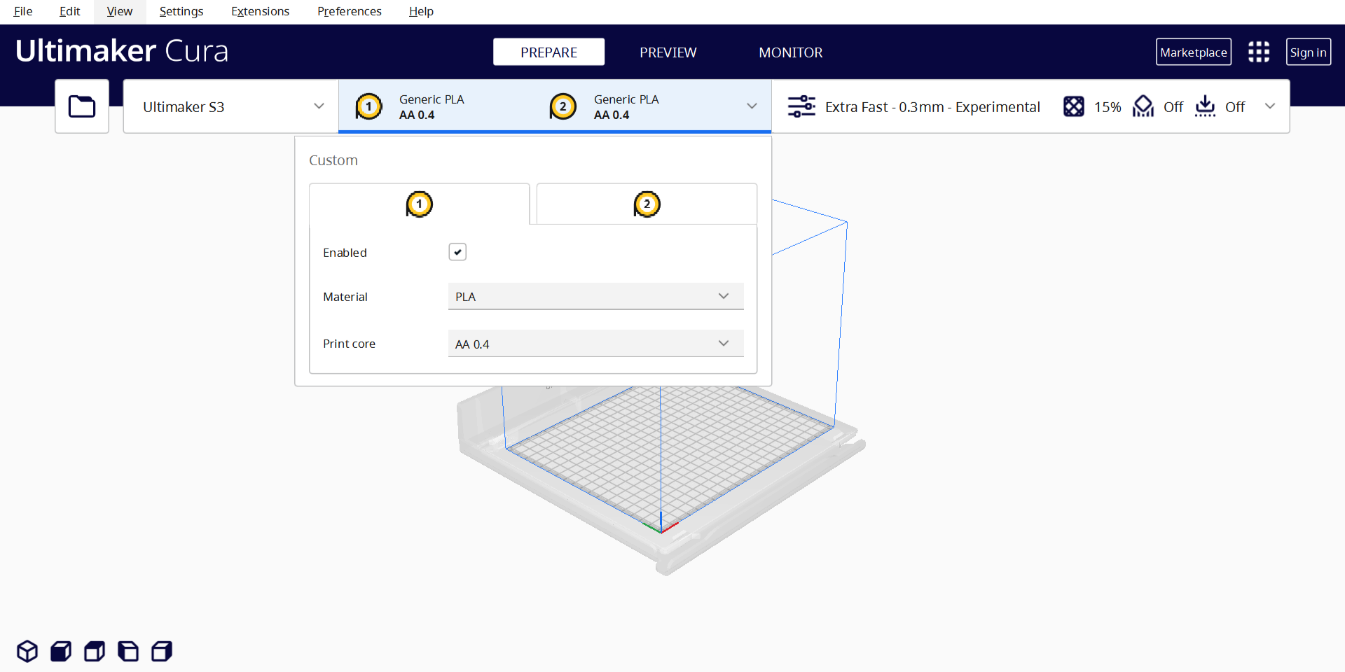The width and height of the screenshot is (1345, 672).
Task: Select the left view cube icon
Action: click(x=128, y=651)
